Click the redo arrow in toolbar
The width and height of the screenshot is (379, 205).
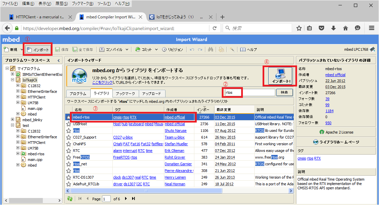[x=200, y=50]
